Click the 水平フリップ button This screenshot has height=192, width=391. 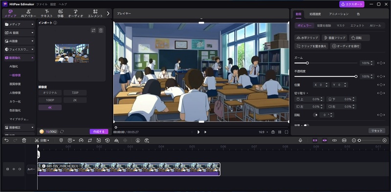click(x=307, y=38)
